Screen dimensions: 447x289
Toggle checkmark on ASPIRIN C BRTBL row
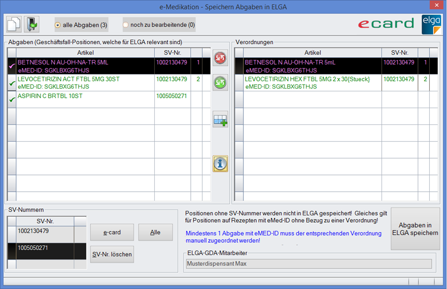pyautogui.click(x=12, y=99)
